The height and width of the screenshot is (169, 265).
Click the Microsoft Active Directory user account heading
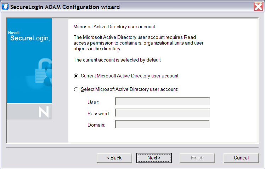click(x=114, y=27)
